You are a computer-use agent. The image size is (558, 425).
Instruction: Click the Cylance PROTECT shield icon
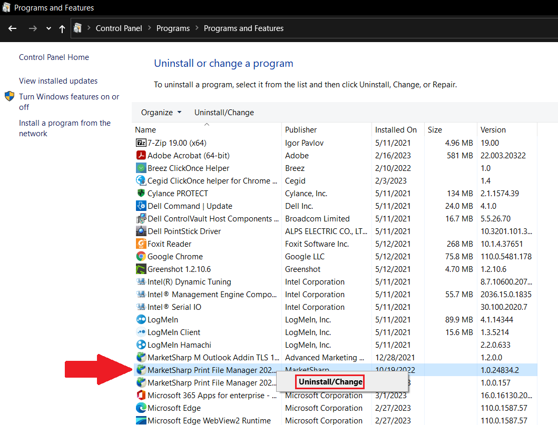[x=141, y=194]
